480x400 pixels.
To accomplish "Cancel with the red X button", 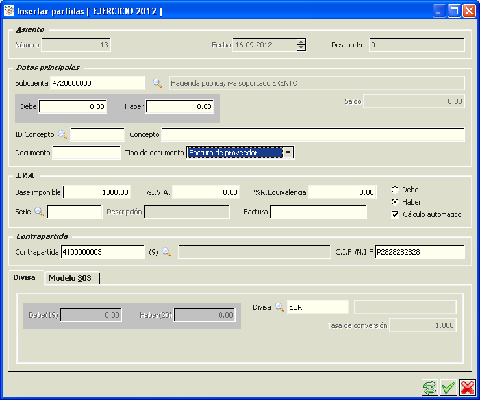I will [468, 388].
